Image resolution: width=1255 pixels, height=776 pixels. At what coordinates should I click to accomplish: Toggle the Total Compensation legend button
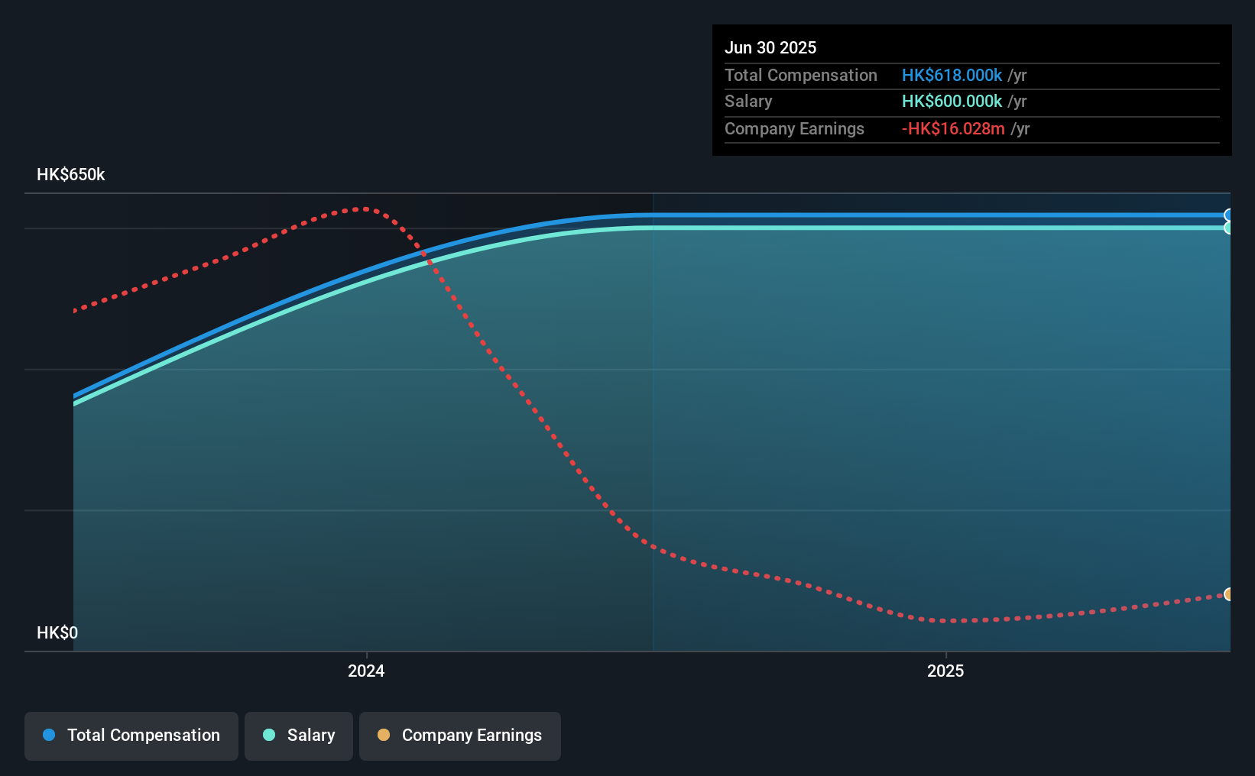click(131, 736)
